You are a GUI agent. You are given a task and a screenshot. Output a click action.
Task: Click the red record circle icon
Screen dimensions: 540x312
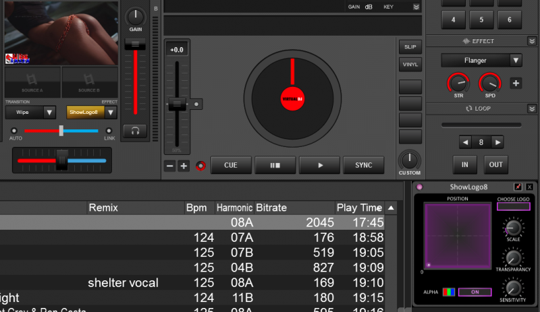200,166
